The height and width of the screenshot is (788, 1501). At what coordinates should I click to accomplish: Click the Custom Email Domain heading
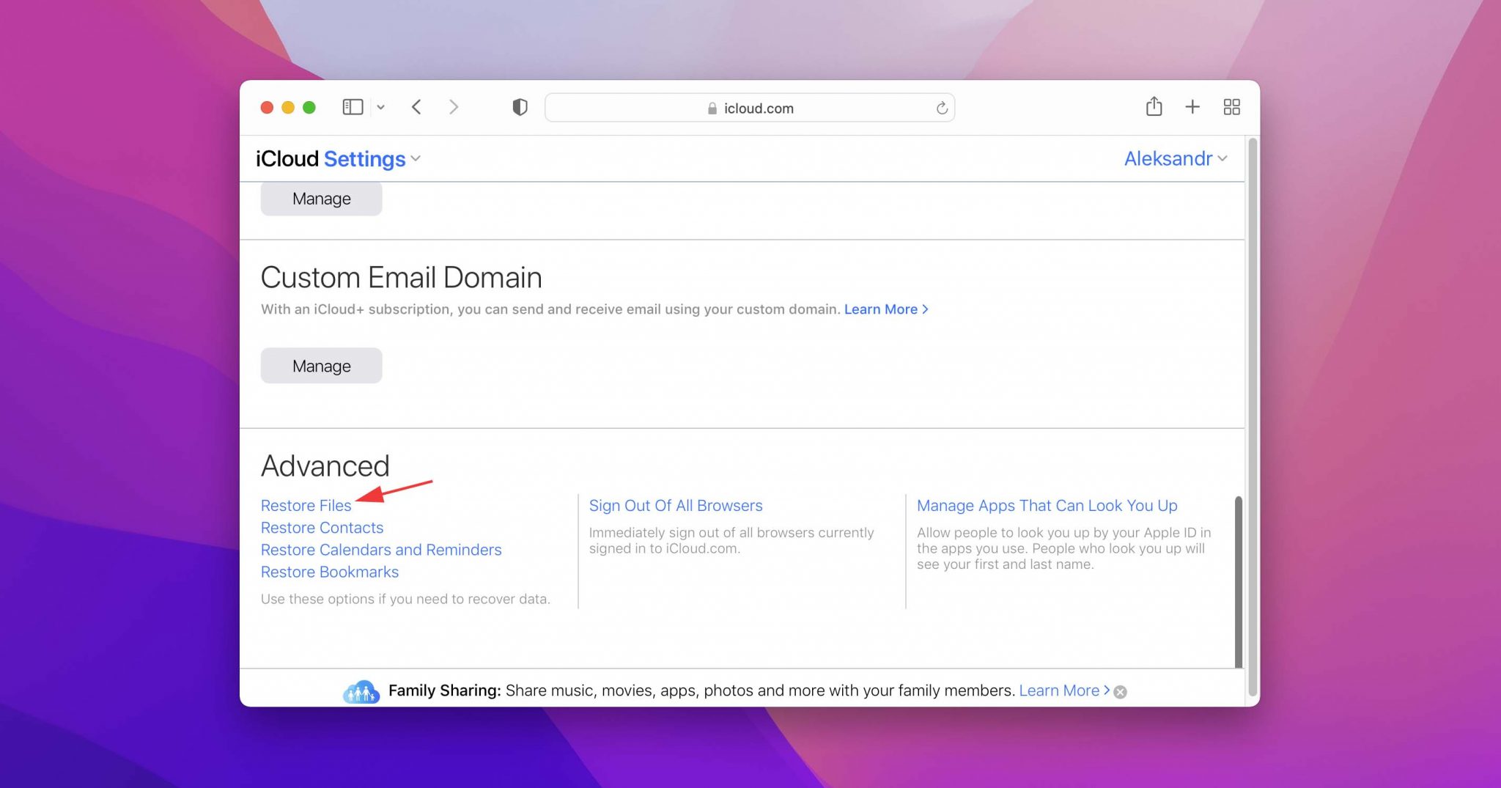(x=402, y=278)
